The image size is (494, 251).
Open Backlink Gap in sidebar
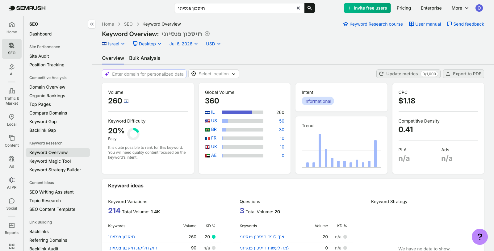43,130
